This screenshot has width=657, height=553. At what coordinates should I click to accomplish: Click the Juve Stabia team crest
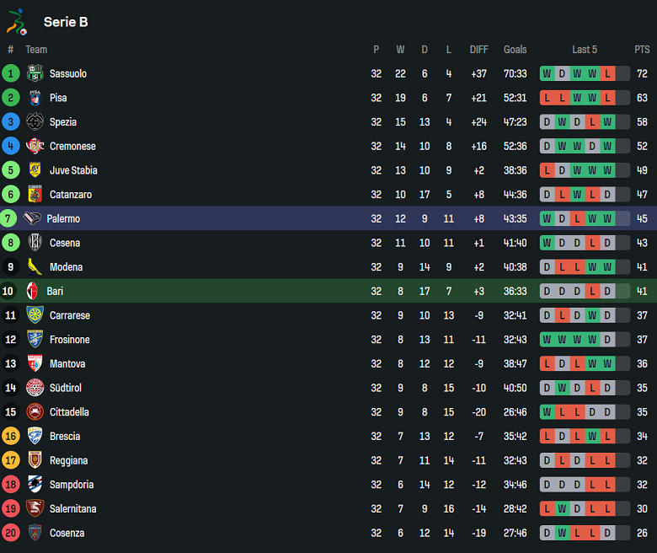tap(35, 170)
